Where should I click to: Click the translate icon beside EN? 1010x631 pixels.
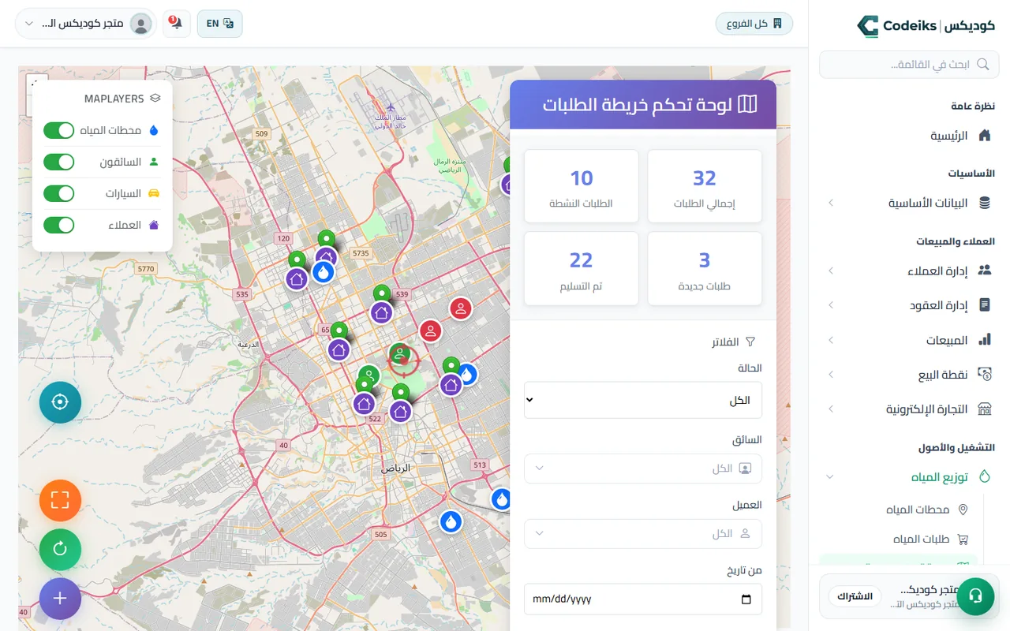point(229,24)
